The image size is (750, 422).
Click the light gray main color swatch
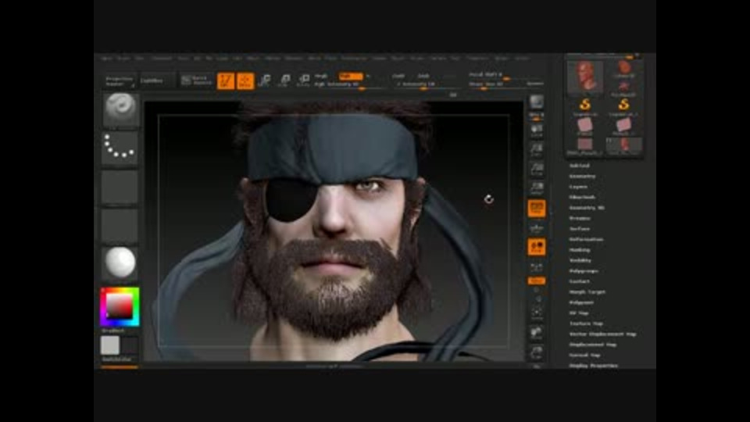click(110, 345)
